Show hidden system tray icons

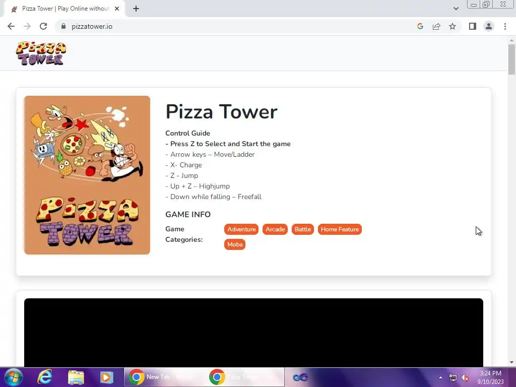click(x=440, y=377)
